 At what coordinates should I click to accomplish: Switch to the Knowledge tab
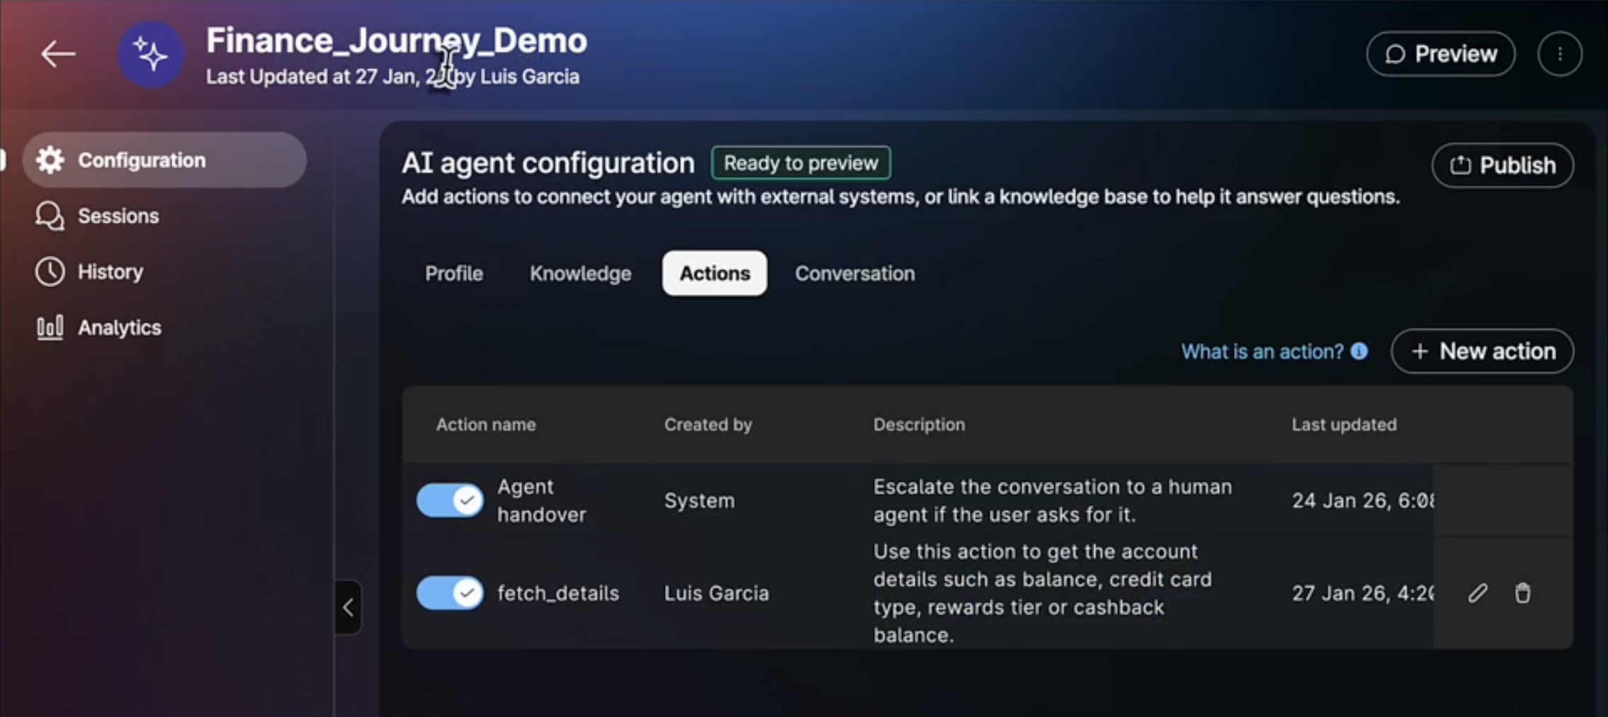click(580, 273)
